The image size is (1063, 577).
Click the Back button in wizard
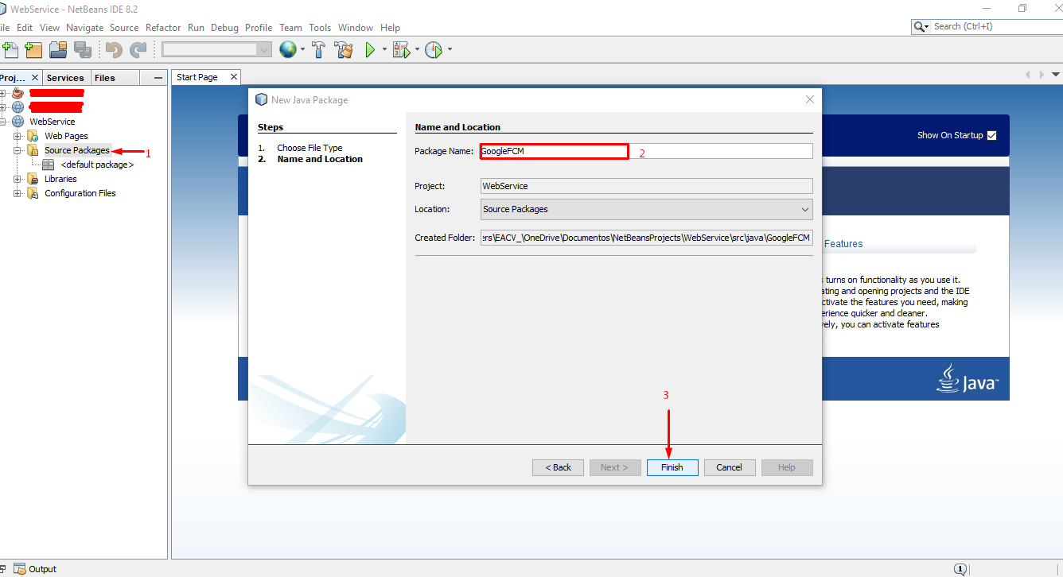(x=558, y=467)
